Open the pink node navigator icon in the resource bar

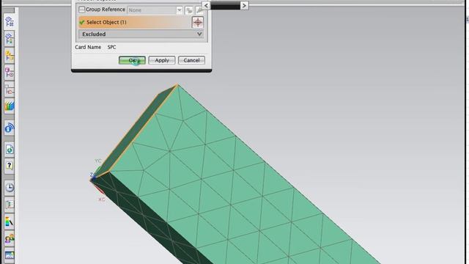point(10,73)
